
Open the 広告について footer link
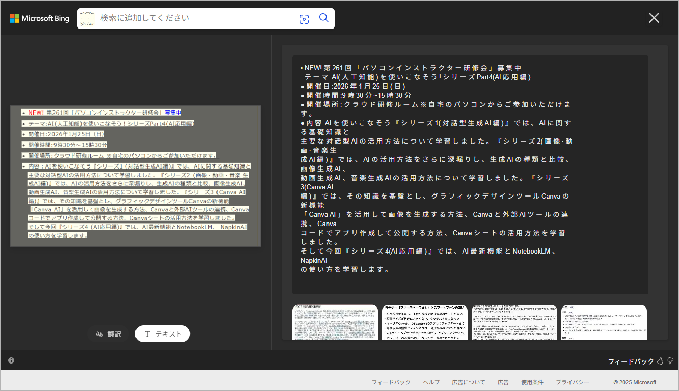468,382
